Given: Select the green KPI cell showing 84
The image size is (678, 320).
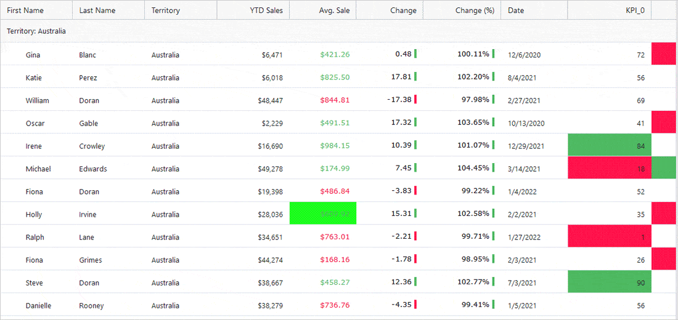Looking at the screenshot, I should point(609,146).
